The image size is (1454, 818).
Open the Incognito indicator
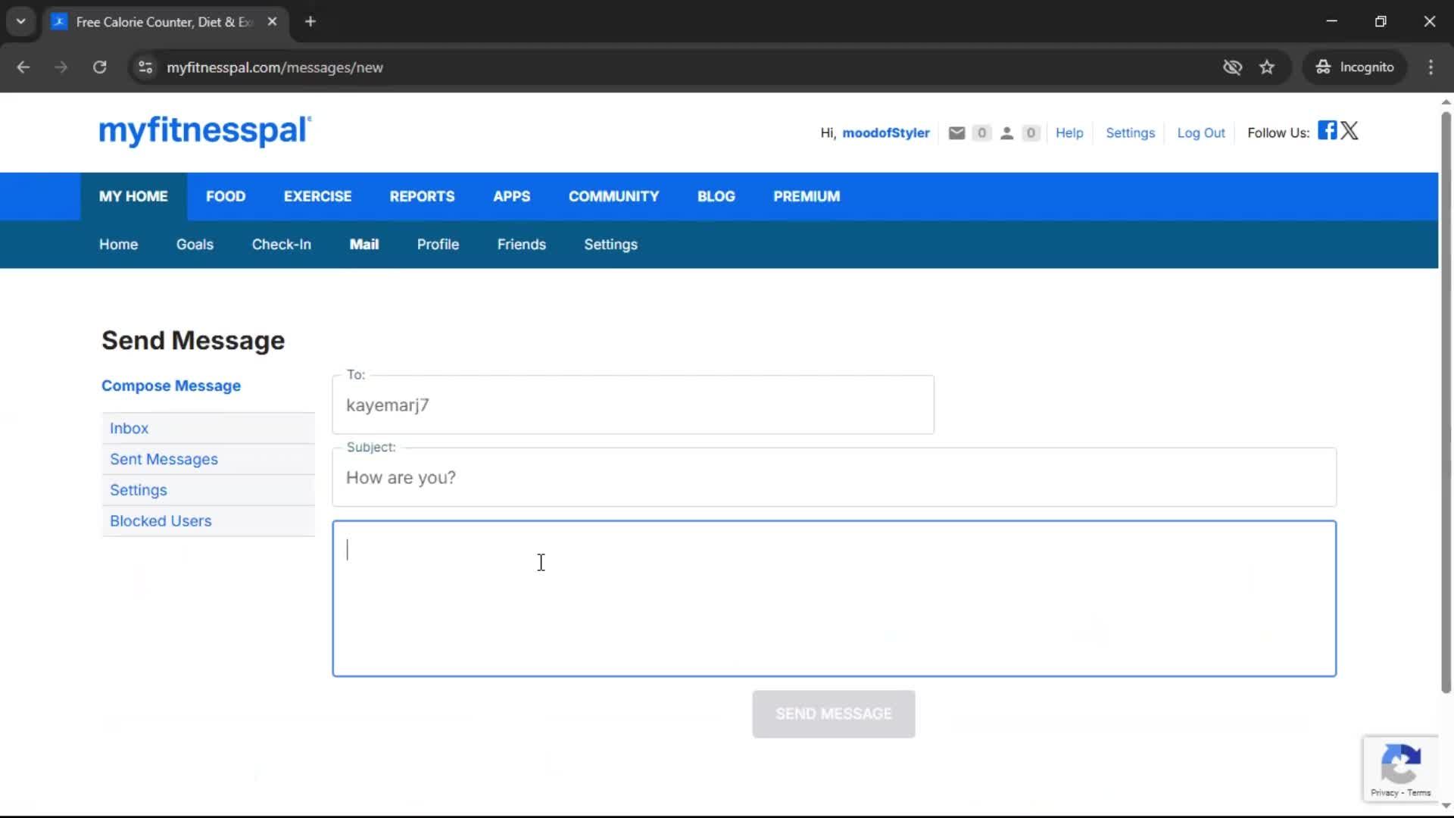1354,67
